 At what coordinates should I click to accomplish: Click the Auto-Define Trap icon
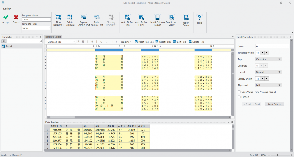[x=127, y=17]
